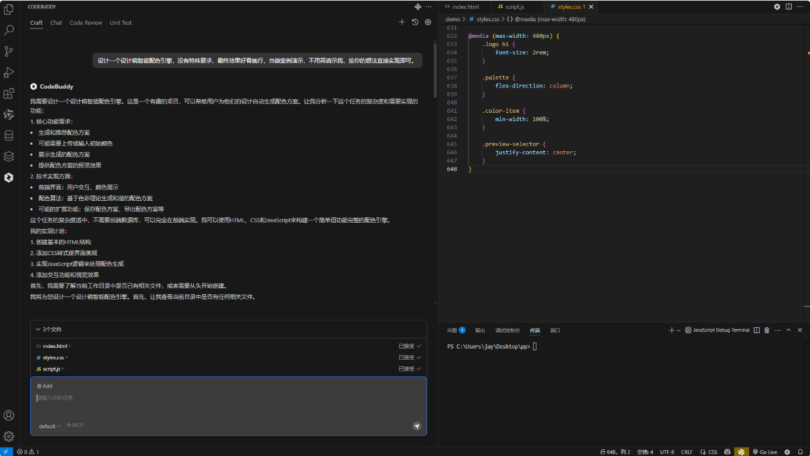
Task: Close the styles.css tab
Action: click(590, 7)
